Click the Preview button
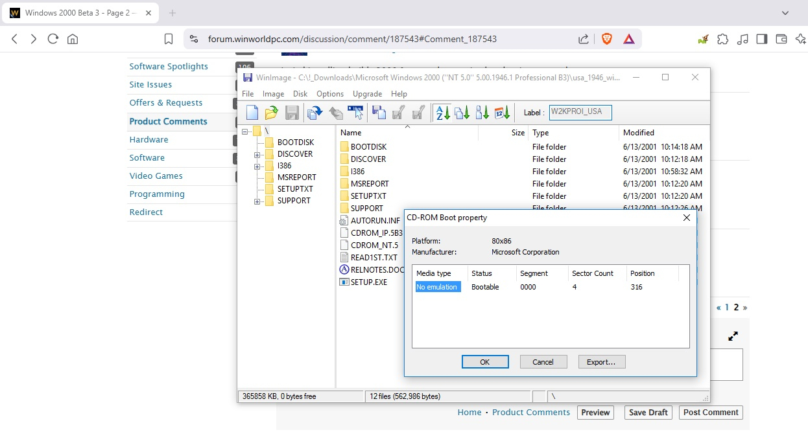 595,413
